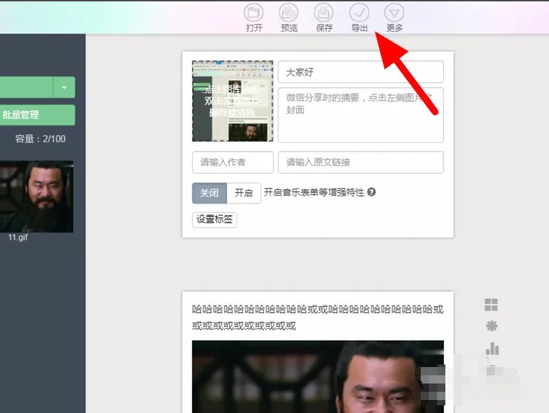Click the 打开 (Open) toolbar icon
The image size is (549, 413).
pyautogui.click(x=254, y=14)
